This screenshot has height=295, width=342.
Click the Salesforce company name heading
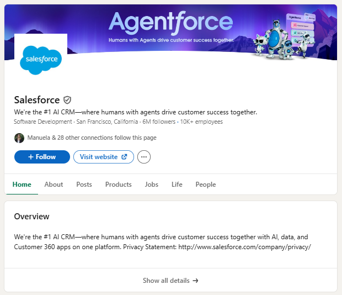36,100
